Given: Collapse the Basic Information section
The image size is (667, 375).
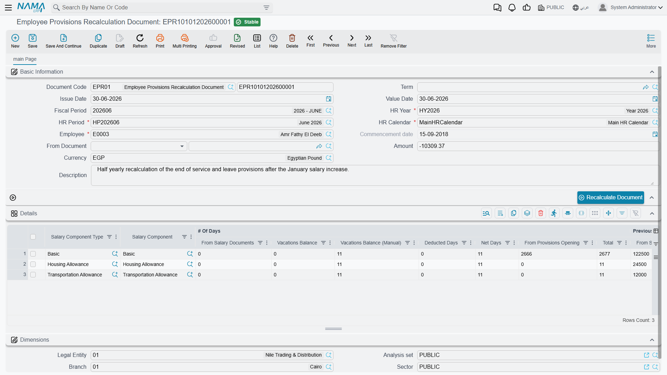Looking at the screenshot, I should coord(652,72).
